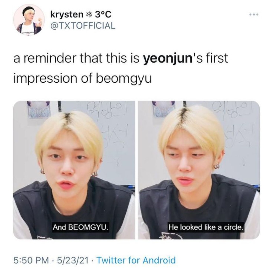Screen dimensions: 273x273
Task: Open the three-dot more options menu
Action: coord(254,14)
